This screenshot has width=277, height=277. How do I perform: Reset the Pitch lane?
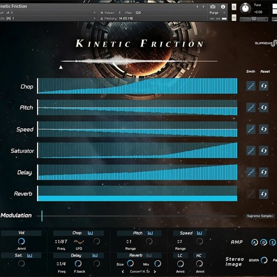coord(264,107)
